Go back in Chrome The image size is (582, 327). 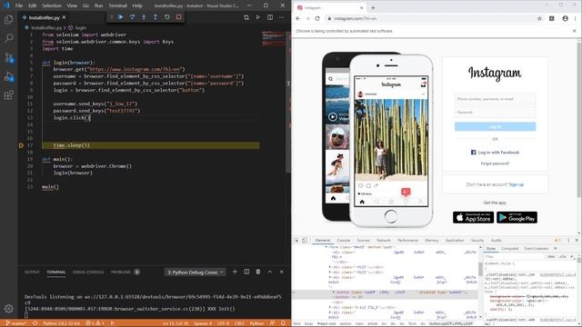point(297,18)
